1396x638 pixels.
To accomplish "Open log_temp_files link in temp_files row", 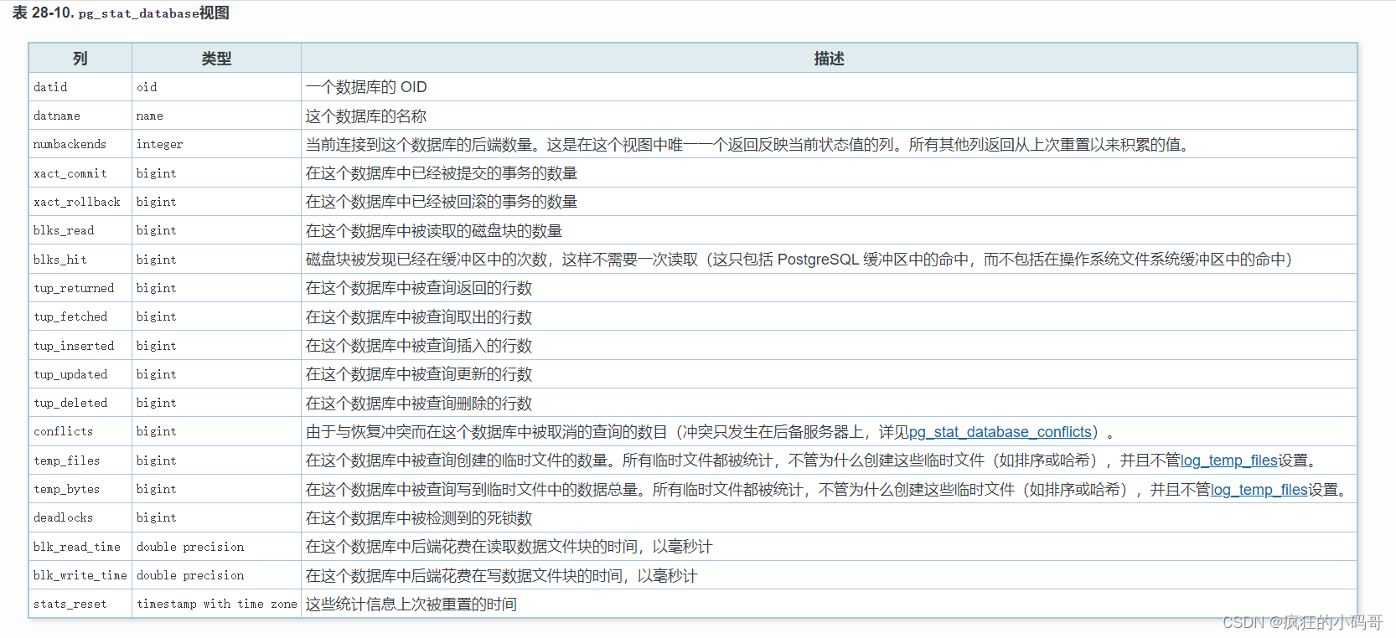I will pos(1229,460).
